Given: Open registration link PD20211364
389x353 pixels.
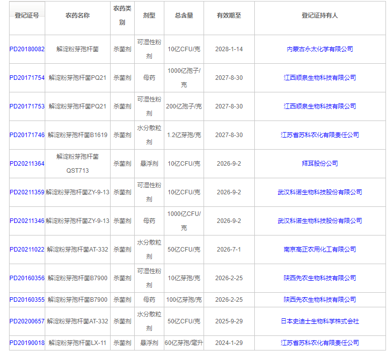Looking at the screenshot, I should click(x=27, y=164).
